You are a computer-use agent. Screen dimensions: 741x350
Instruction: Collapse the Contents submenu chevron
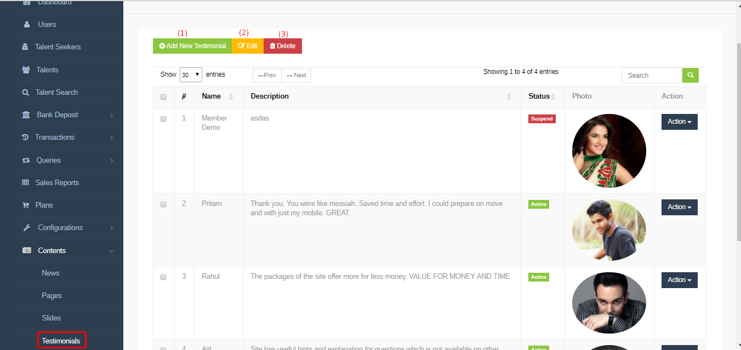coord(111,251)
